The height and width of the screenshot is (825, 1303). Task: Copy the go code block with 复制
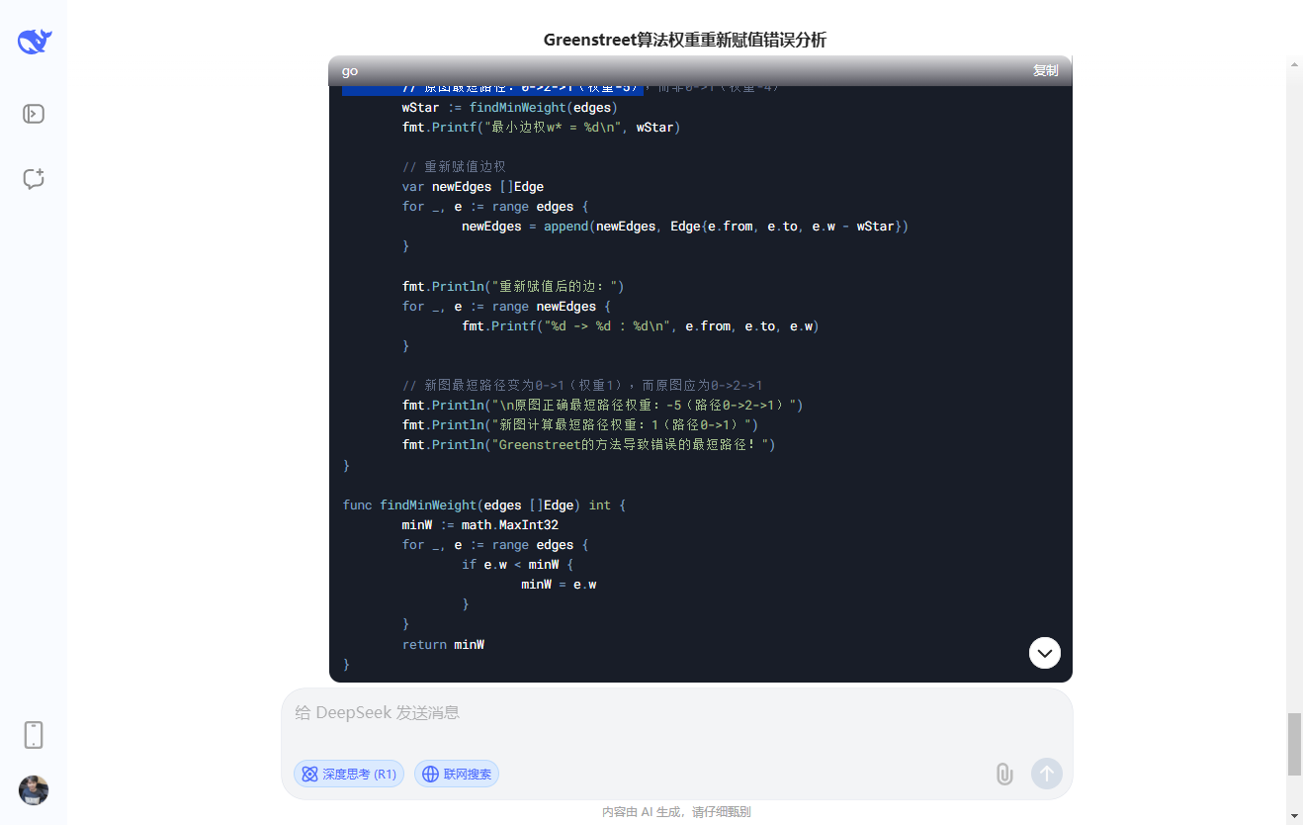[1045, 71]
